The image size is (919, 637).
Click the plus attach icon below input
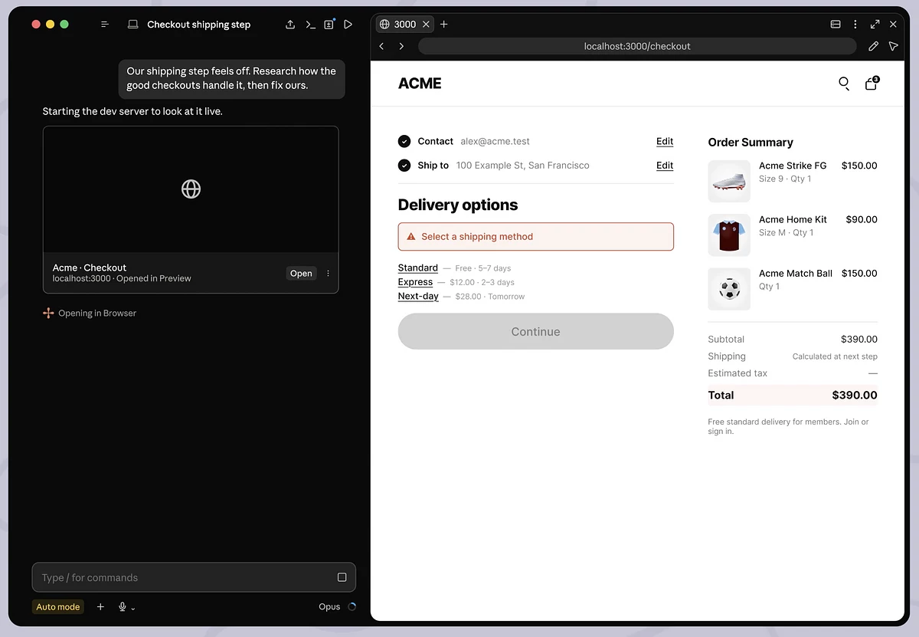coord(100,606)
